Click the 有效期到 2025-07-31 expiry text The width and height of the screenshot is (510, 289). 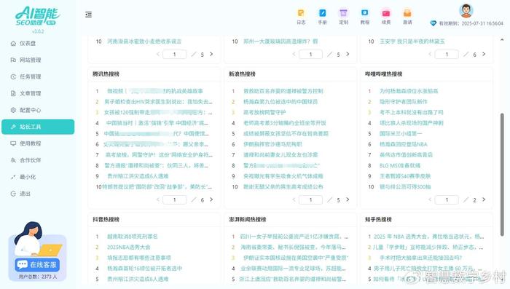(x=471, y=23)
